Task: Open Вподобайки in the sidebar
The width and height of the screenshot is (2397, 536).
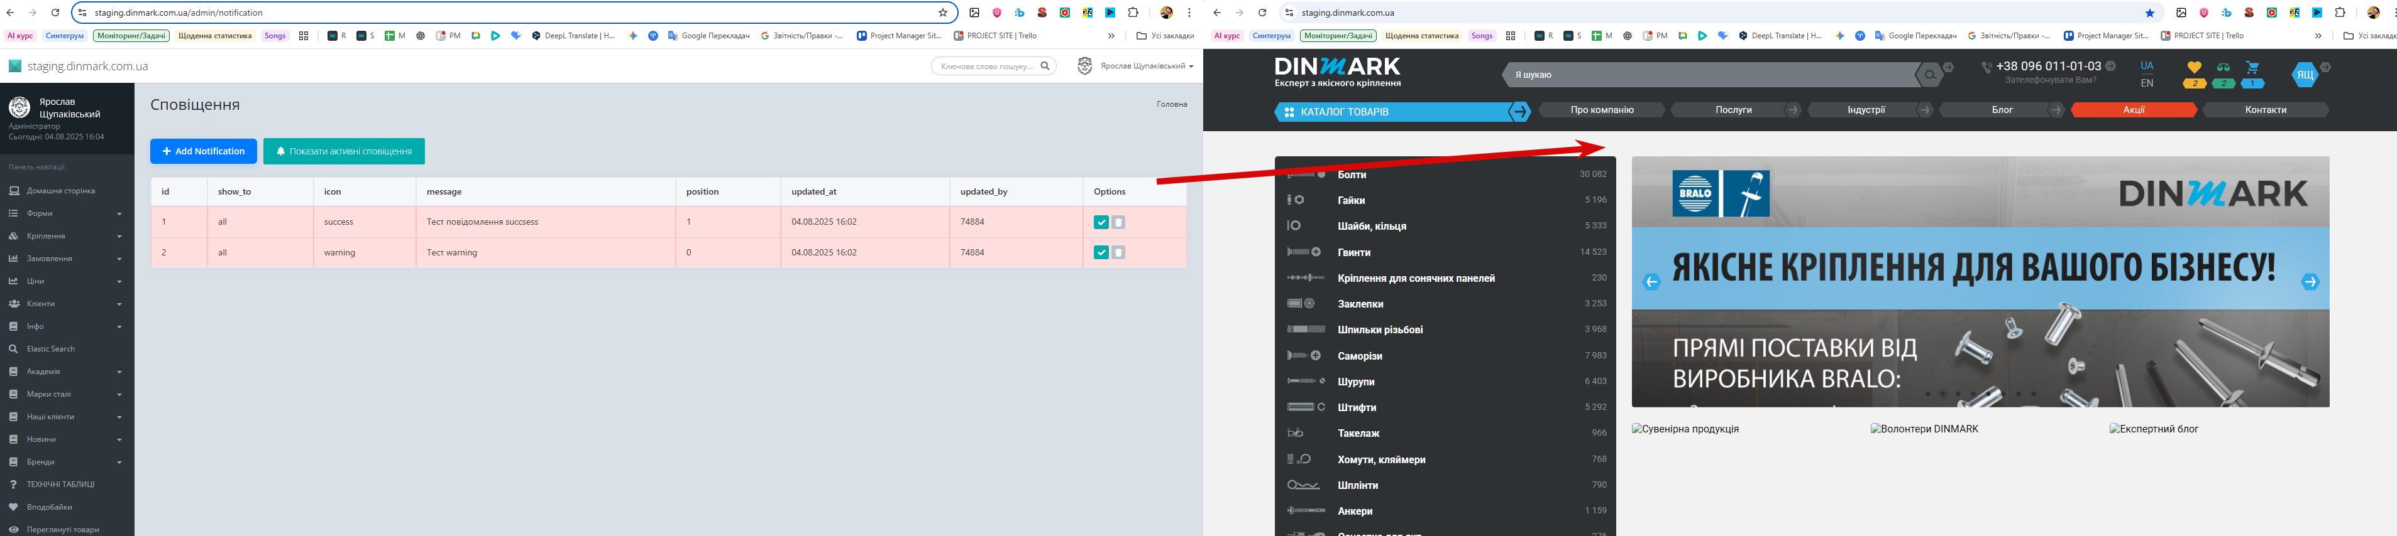Action: pyautogui.click(x=67, y=507)
